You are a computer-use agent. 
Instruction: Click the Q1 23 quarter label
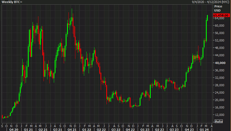coord(145,130)
